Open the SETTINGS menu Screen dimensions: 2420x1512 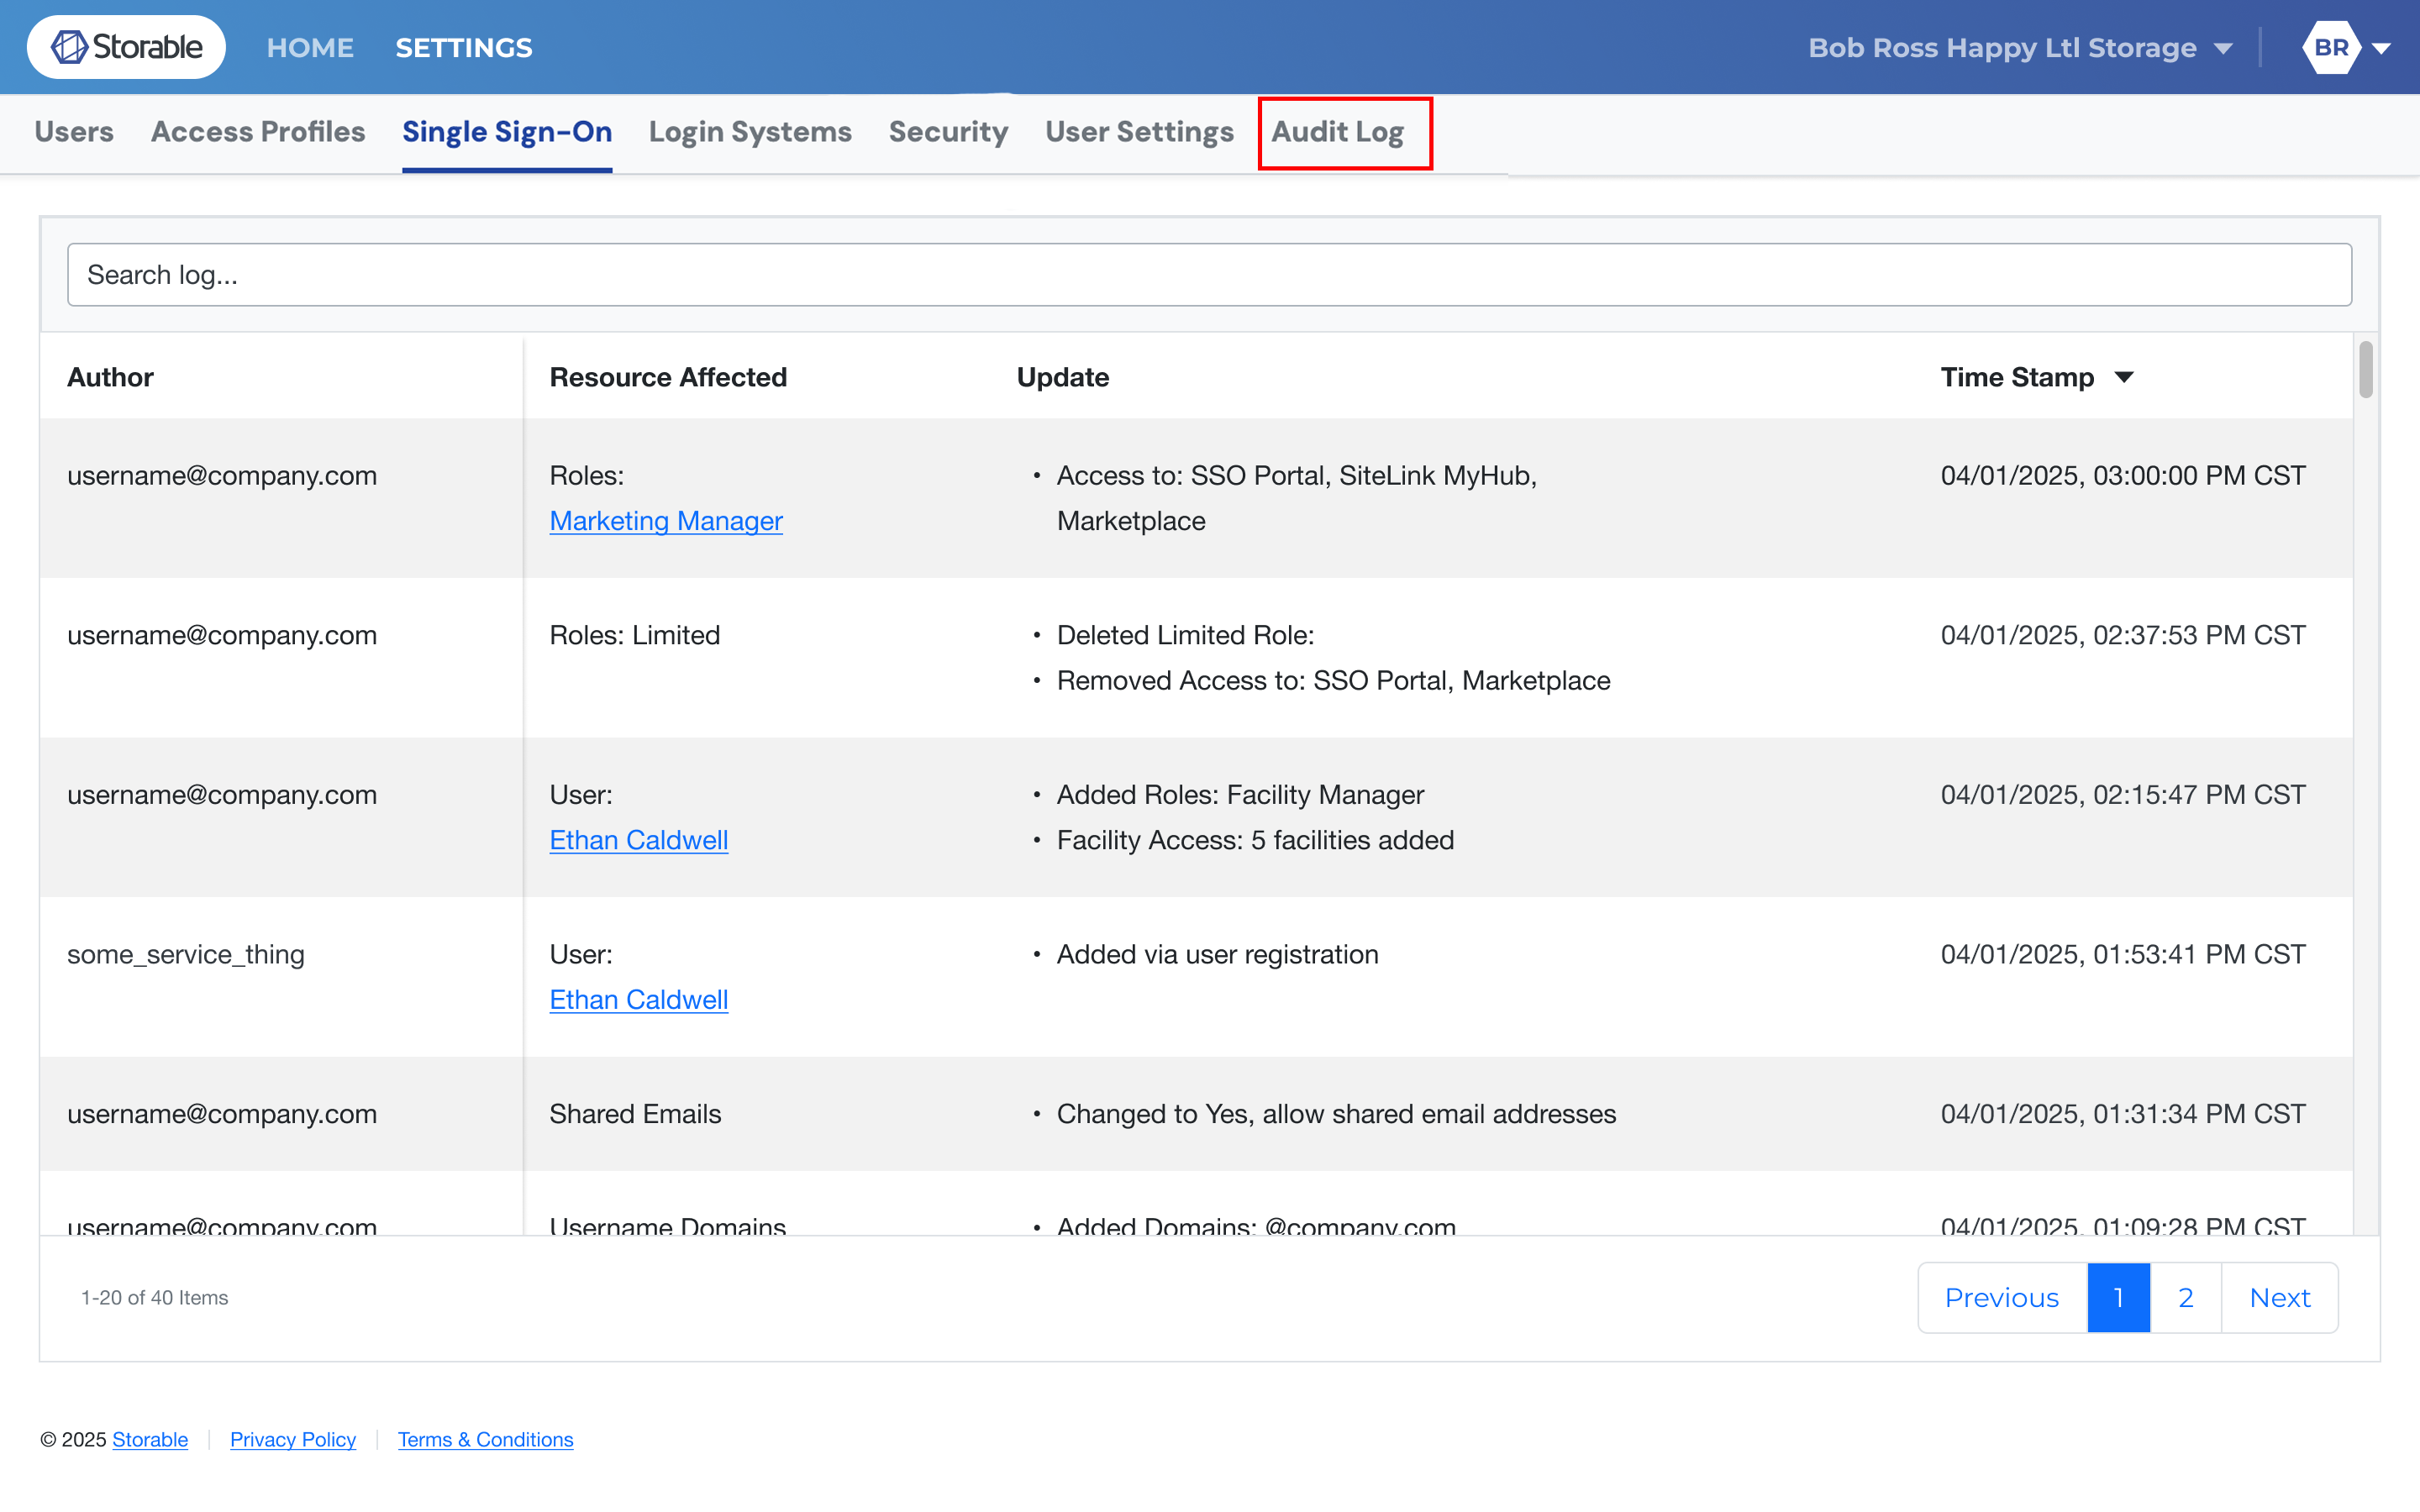click(463, 47)
